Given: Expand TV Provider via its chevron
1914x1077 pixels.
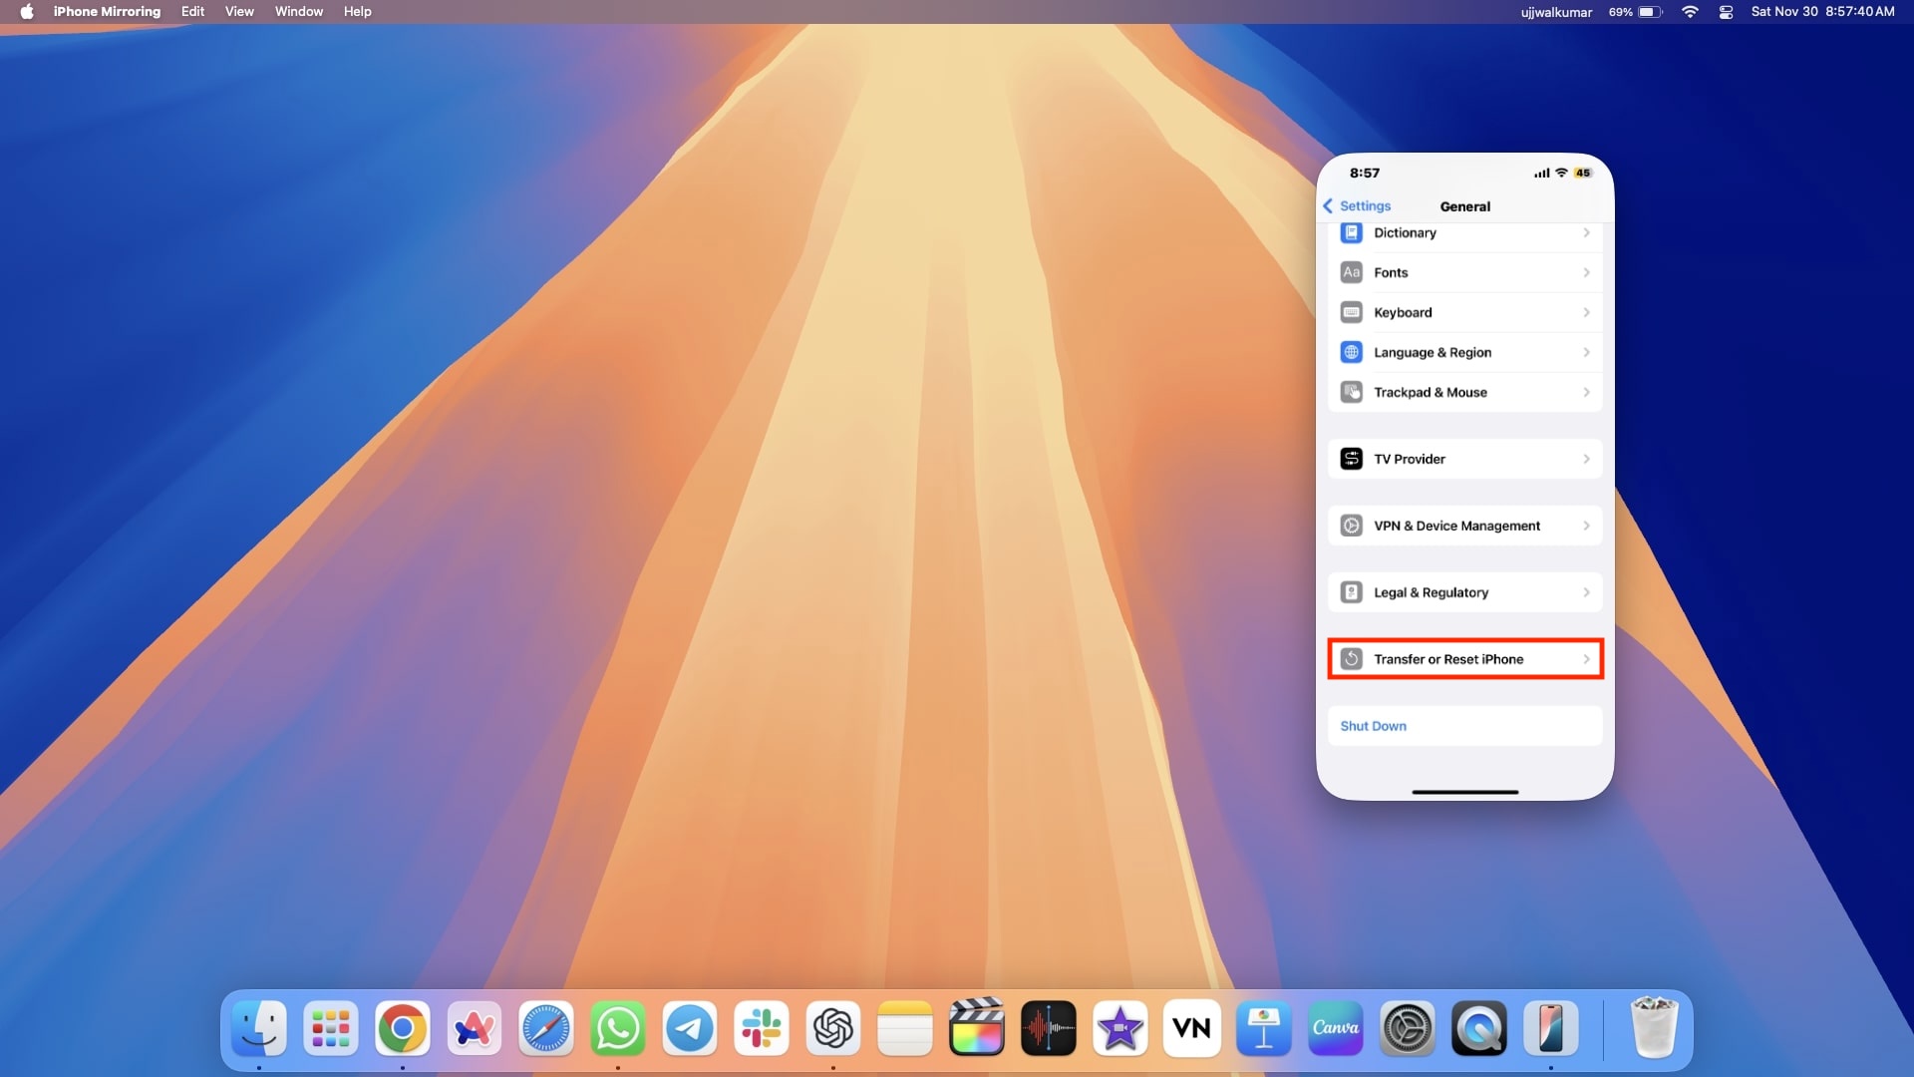Looking at the screenshot, I should pyautogui.click(x=1586, y=459).
